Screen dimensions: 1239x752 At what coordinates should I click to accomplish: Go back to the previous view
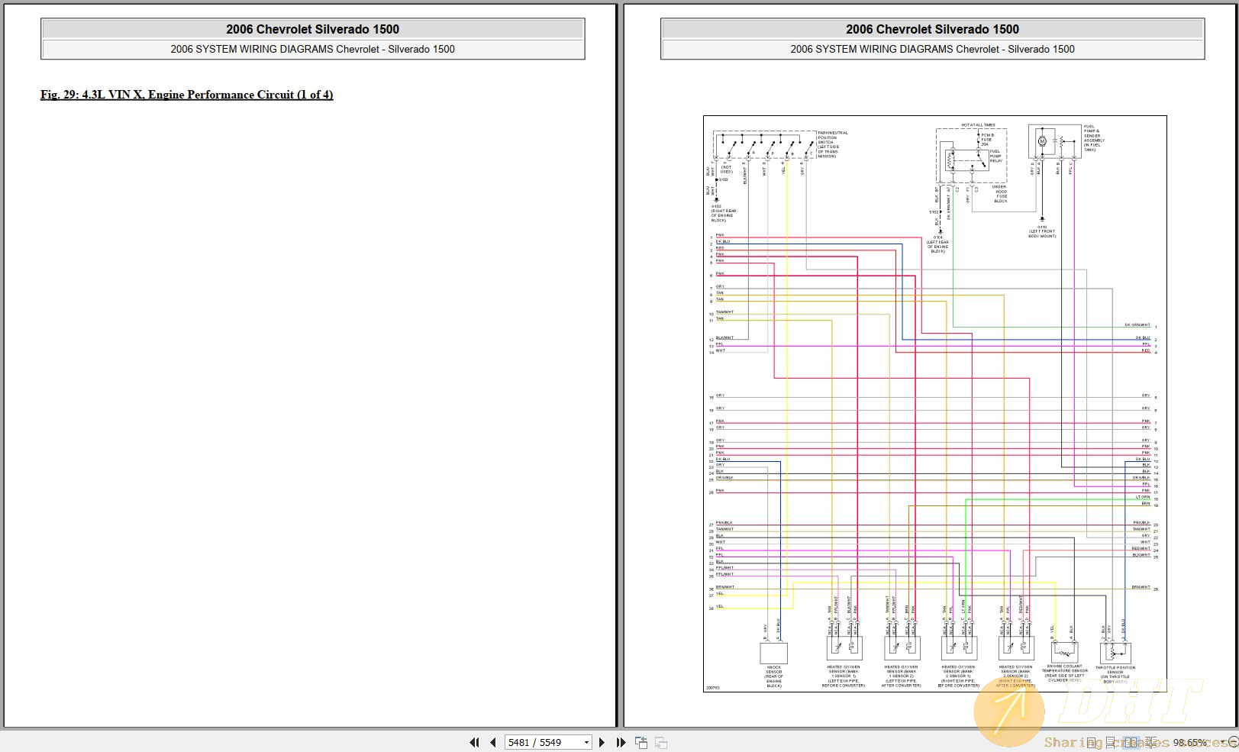(640, 742)
